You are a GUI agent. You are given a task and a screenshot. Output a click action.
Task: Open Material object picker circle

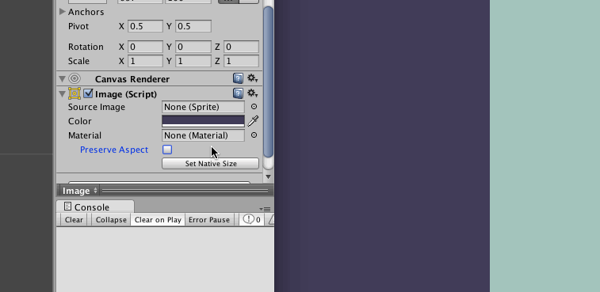click(x=254, y=135)
